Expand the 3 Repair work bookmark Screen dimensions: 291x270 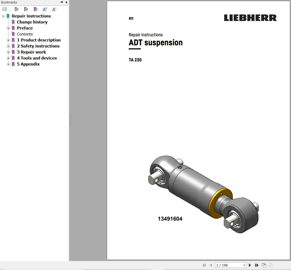pos(8,52)
